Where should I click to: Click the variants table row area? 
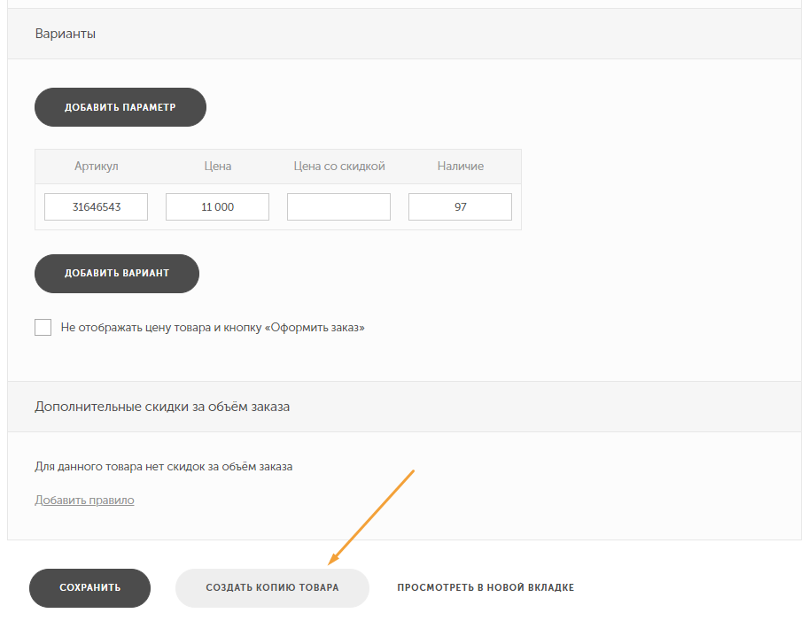[278, 206]
